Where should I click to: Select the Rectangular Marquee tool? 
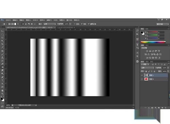tap(2, 34)
